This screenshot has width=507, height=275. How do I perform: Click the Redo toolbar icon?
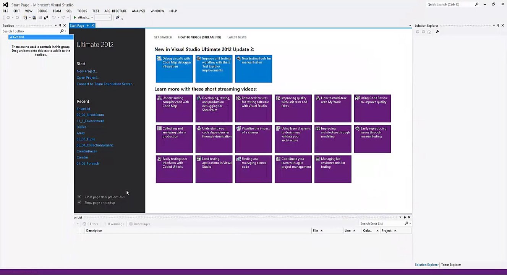[63, 18]
